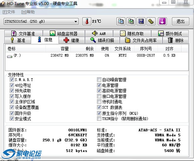The height and width of the screenshot is (161, 194).
Task: Click the firmware value 0010LVM1
Action: [78, 130]
